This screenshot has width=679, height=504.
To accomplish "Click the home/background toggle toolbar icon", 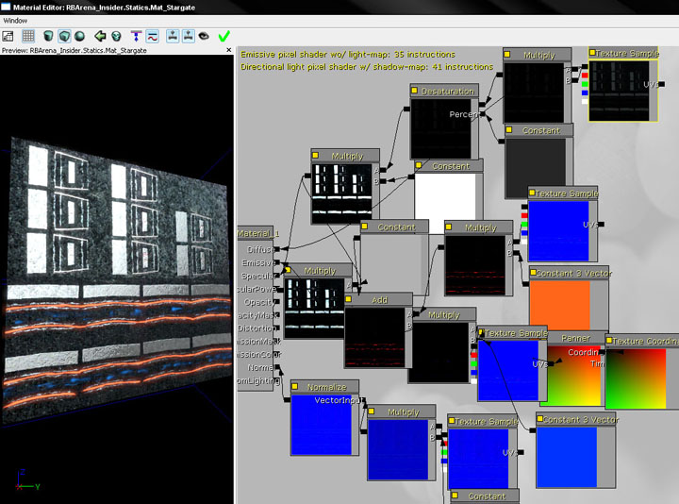I will coord(8,37).
